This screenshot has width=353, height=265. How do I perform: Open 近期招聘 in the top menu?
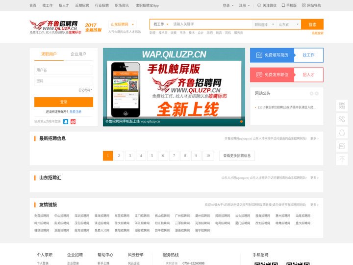coord(82,5)
